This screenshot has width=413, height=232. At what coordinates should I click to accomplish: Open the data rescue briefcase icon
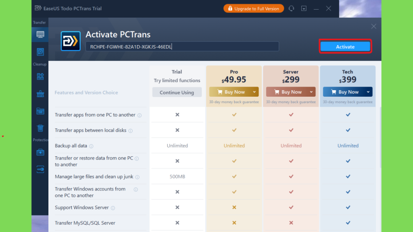coord(40,152)
